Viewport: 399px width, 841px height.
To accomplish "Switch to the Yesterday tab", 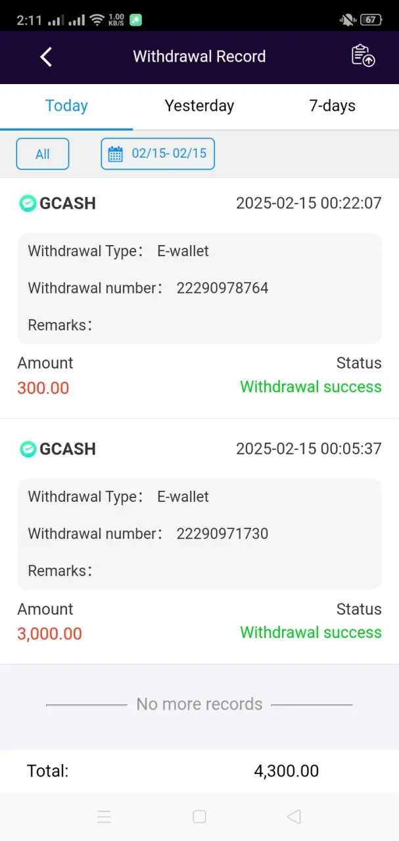I will pyautogui.click(x=199, y=106).
